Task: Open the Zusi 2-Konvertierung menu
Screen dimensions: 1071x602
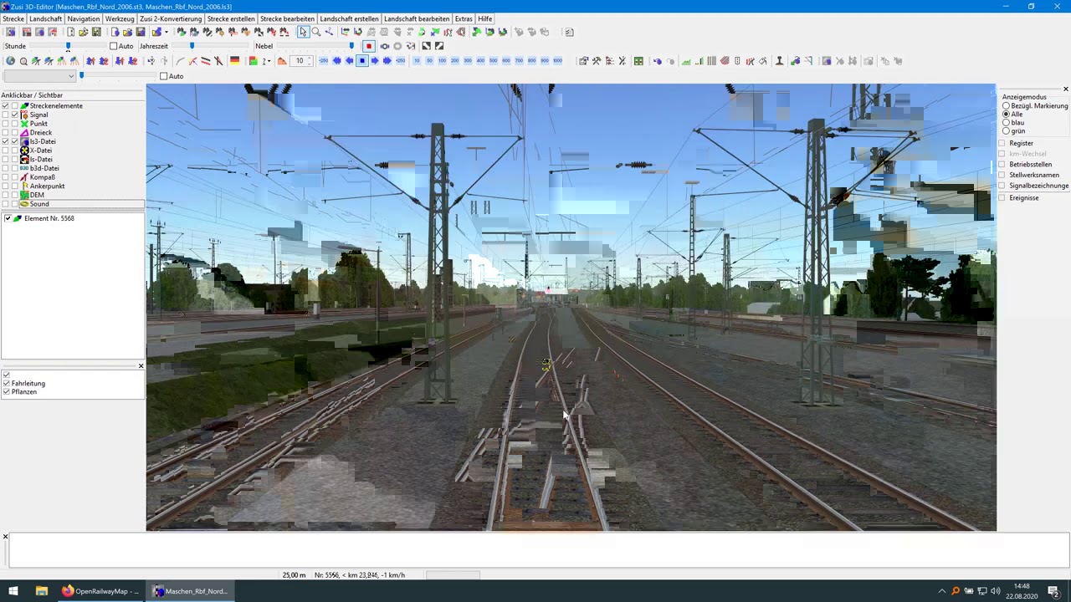Action: [x=171, y=18]
